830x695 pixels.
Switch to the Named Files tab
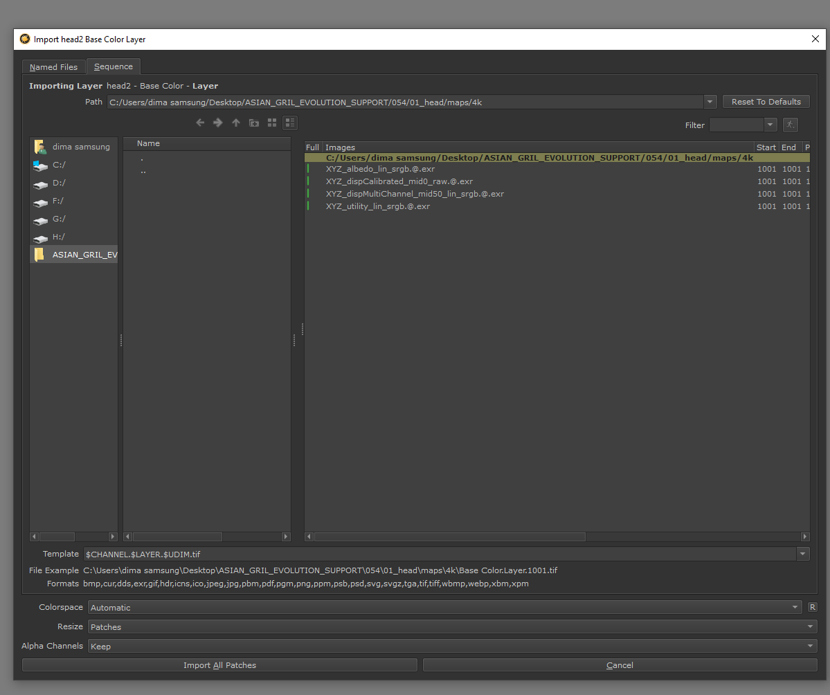(x=53, y=67)
